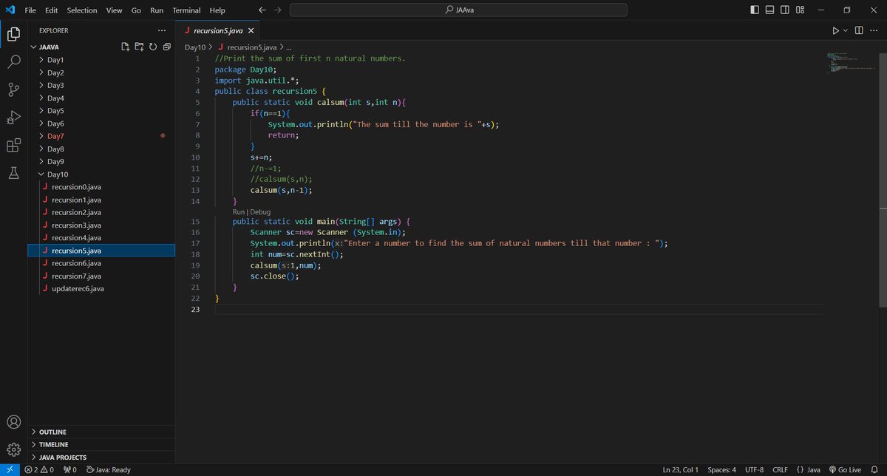Click the Debug code lens above main
Screen dimensions: 887x476
point(260,211)
